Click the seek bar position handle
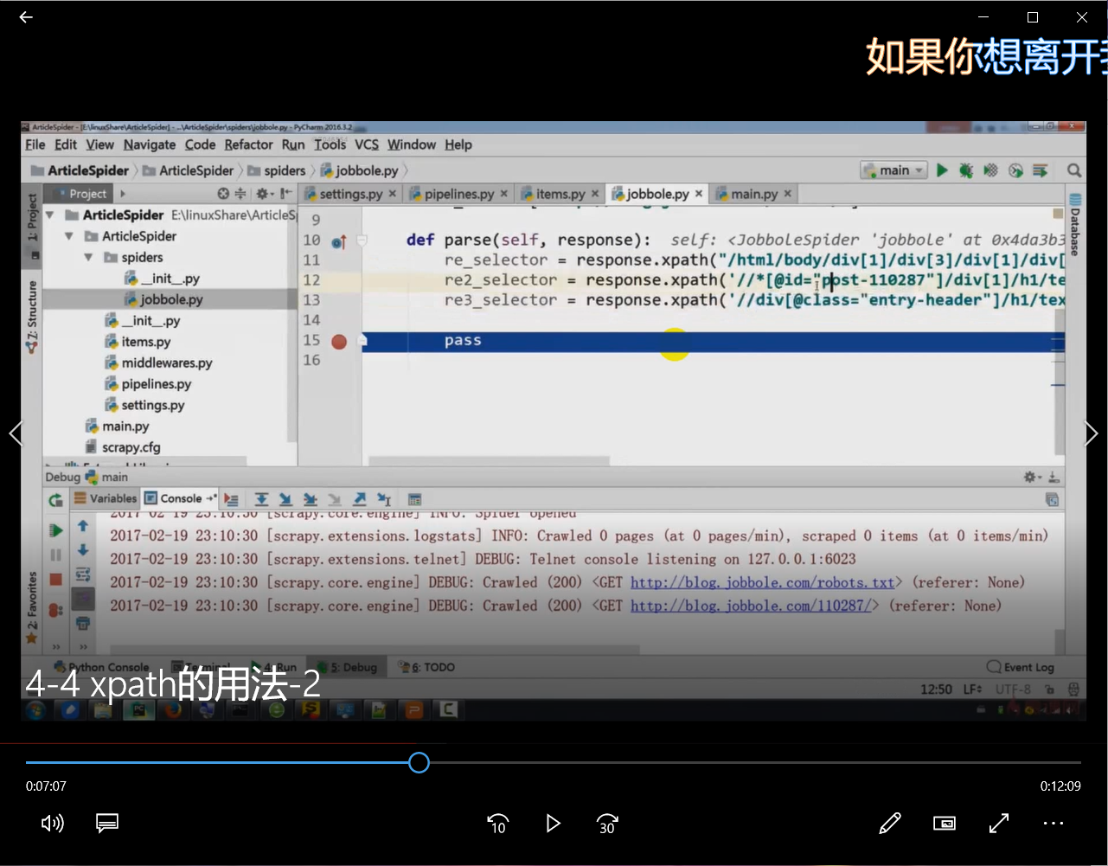The height and width of the screenshot is (866, 1108). click(419, 762)
